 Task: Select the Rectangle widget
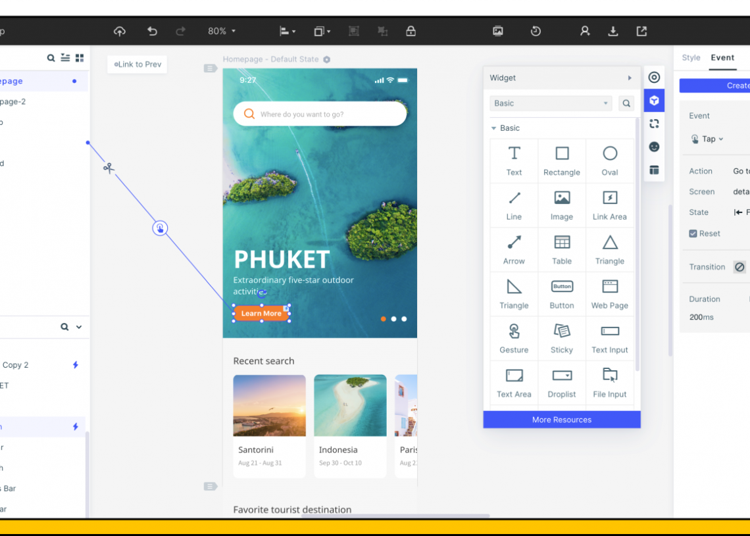562,161
